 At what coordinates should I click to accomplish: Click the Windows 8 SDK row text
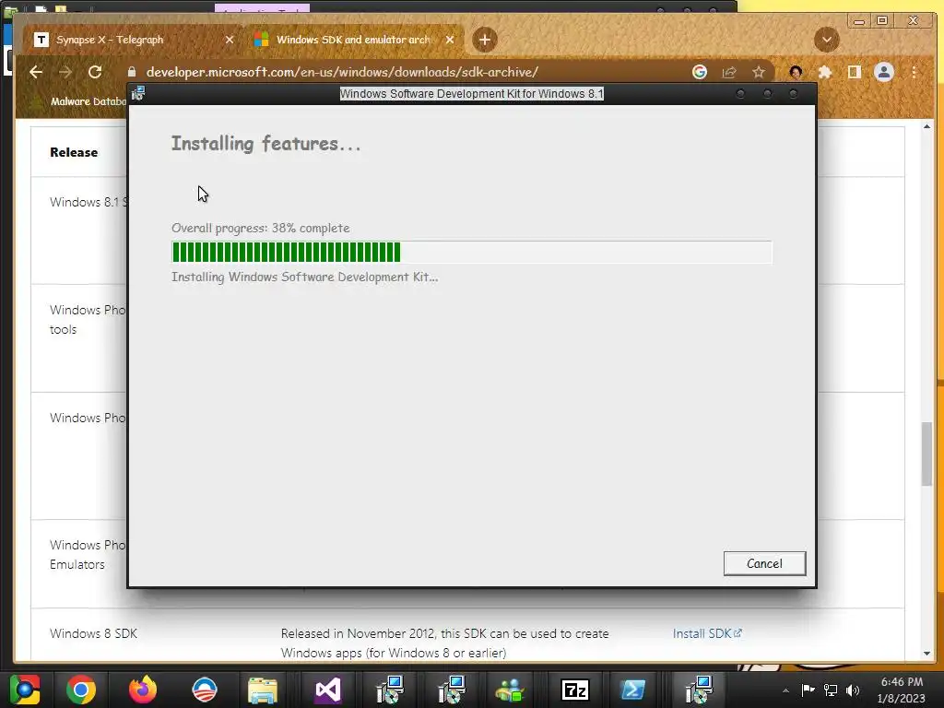93,633
